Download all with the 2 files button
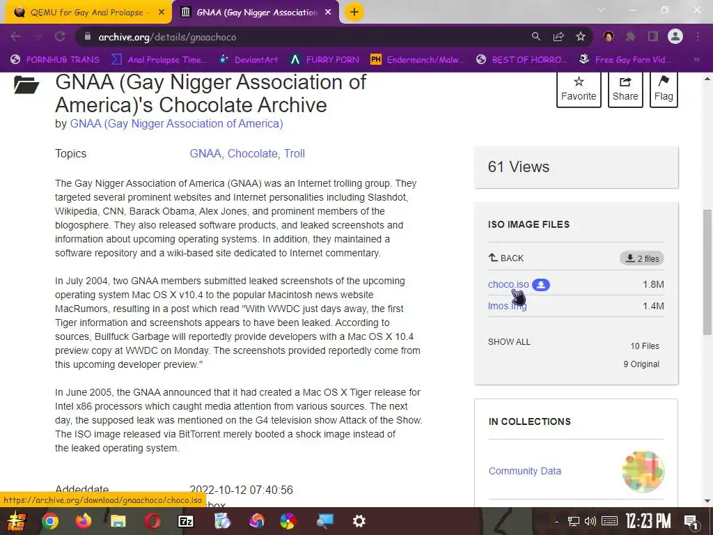This screenshot has height=535, width=713. point(641,258)
